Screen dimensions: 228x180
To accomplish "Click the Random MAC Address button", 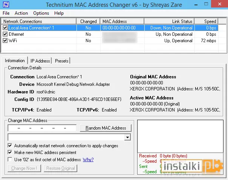I will [x=106, y=128].
